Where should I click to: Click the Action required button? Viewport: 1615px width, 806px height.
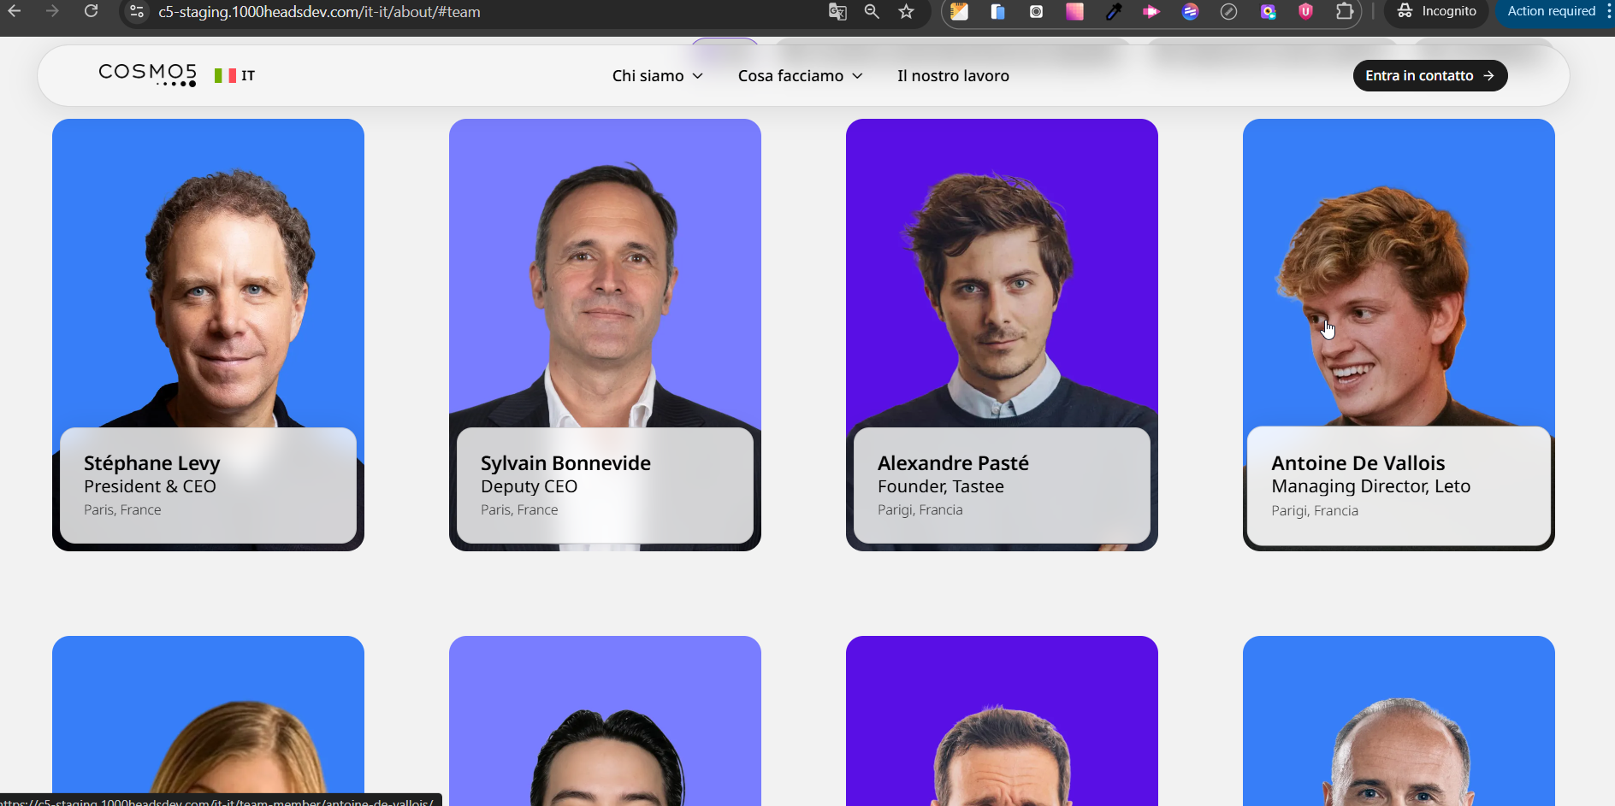1551,11
